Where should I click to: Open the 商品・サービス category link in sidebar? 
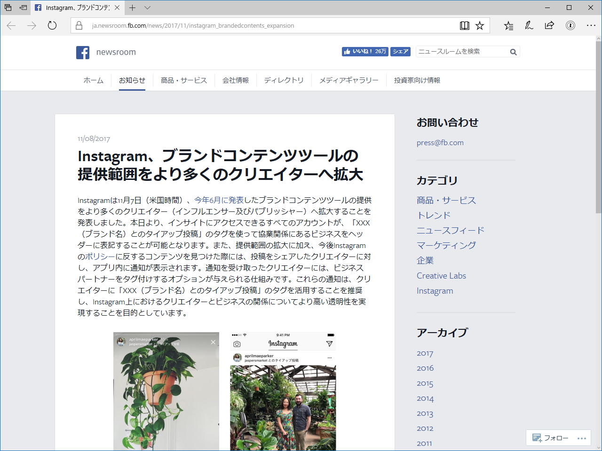tap(446, 200)
